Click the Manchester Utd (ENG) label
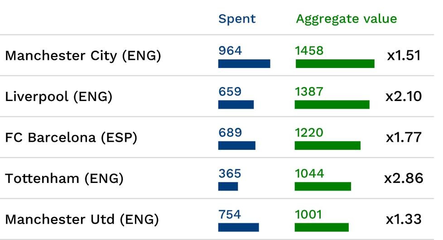The height and width of the screenshot is (240, 443). 82,220
